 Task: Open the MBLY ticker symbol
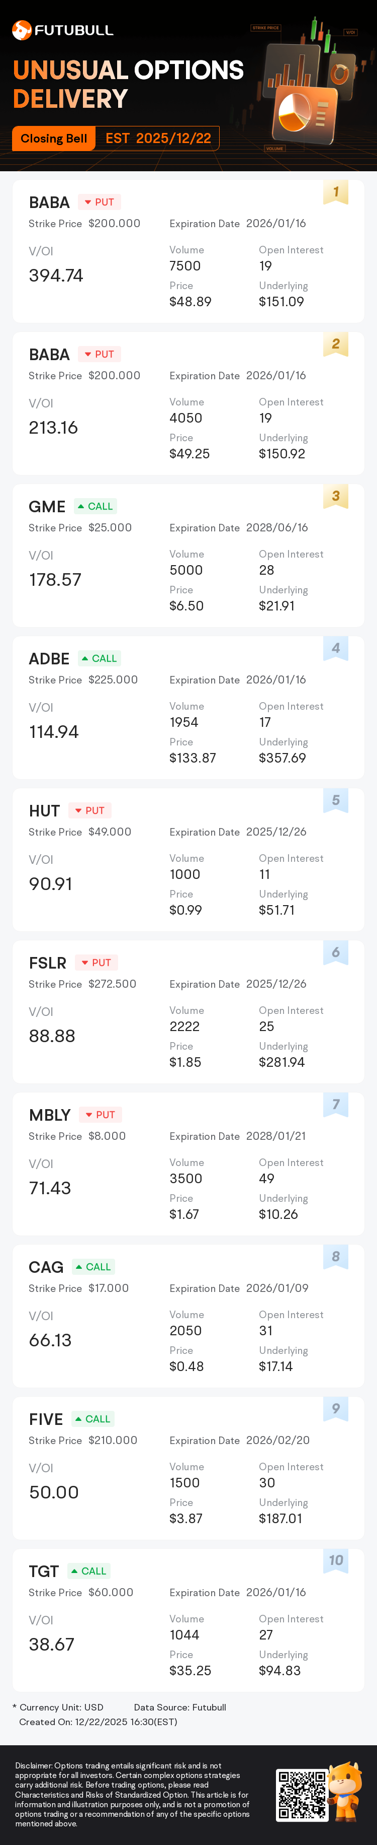pos(49,1115)
